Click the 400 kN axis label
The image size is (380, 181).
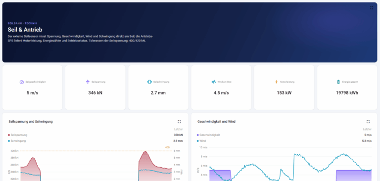[x=14, y=151]
